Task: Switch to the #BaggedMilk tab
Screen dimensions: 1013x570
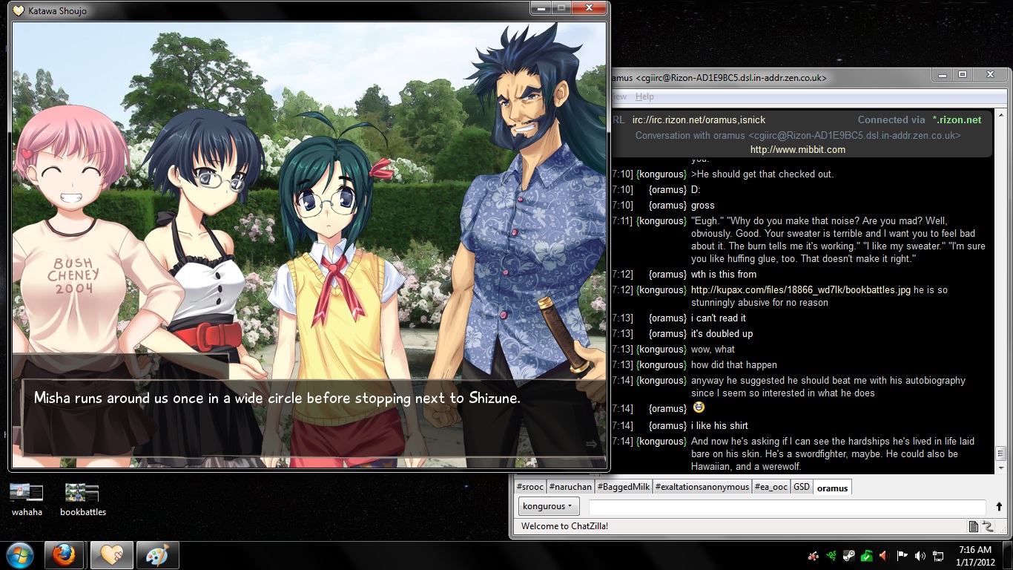Action: click(x=624, y=487)
